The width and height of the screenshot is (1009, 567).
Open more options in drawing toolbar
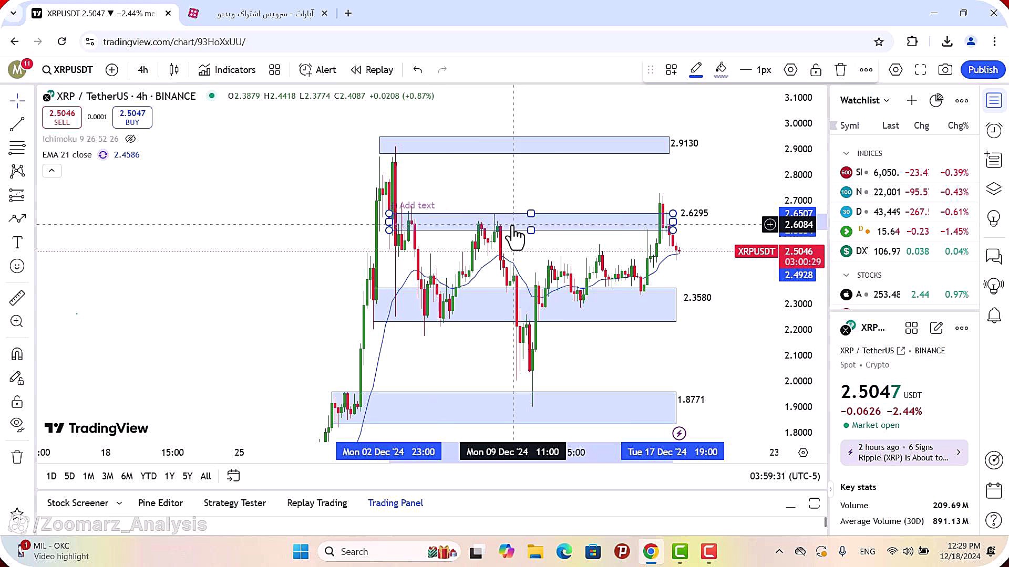click(866, 70)
